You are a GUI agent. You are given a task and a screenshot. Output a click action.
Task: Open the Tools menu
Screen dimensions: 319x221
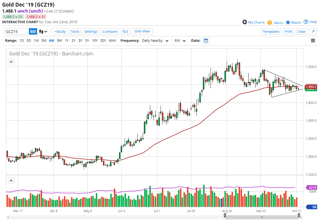[x=75, y=31]
